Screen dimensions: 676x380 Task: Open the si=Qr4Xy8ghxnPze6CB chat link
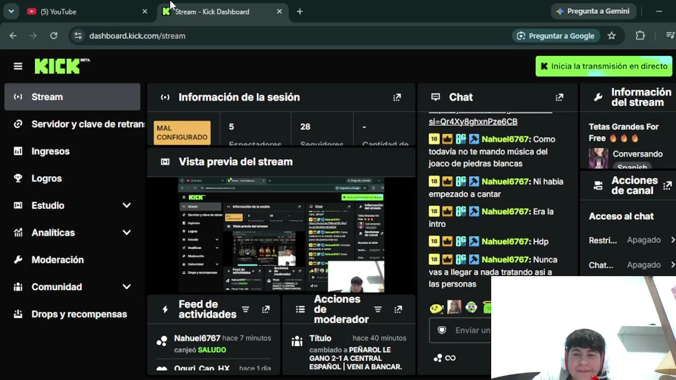click(x=473, y=121)
